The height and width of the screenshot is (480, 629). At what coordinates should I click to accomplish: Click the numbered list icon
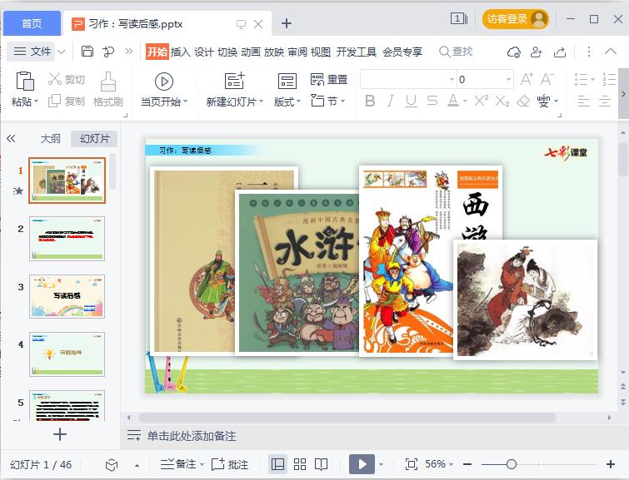(x=609, y=79)
